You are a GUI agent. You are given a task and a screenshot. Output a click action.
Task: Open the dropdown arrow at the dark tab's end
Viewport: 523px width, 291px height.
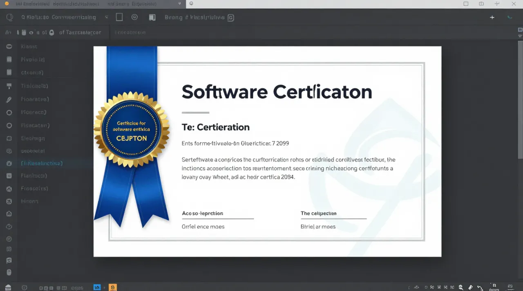[x=180, y=3]
